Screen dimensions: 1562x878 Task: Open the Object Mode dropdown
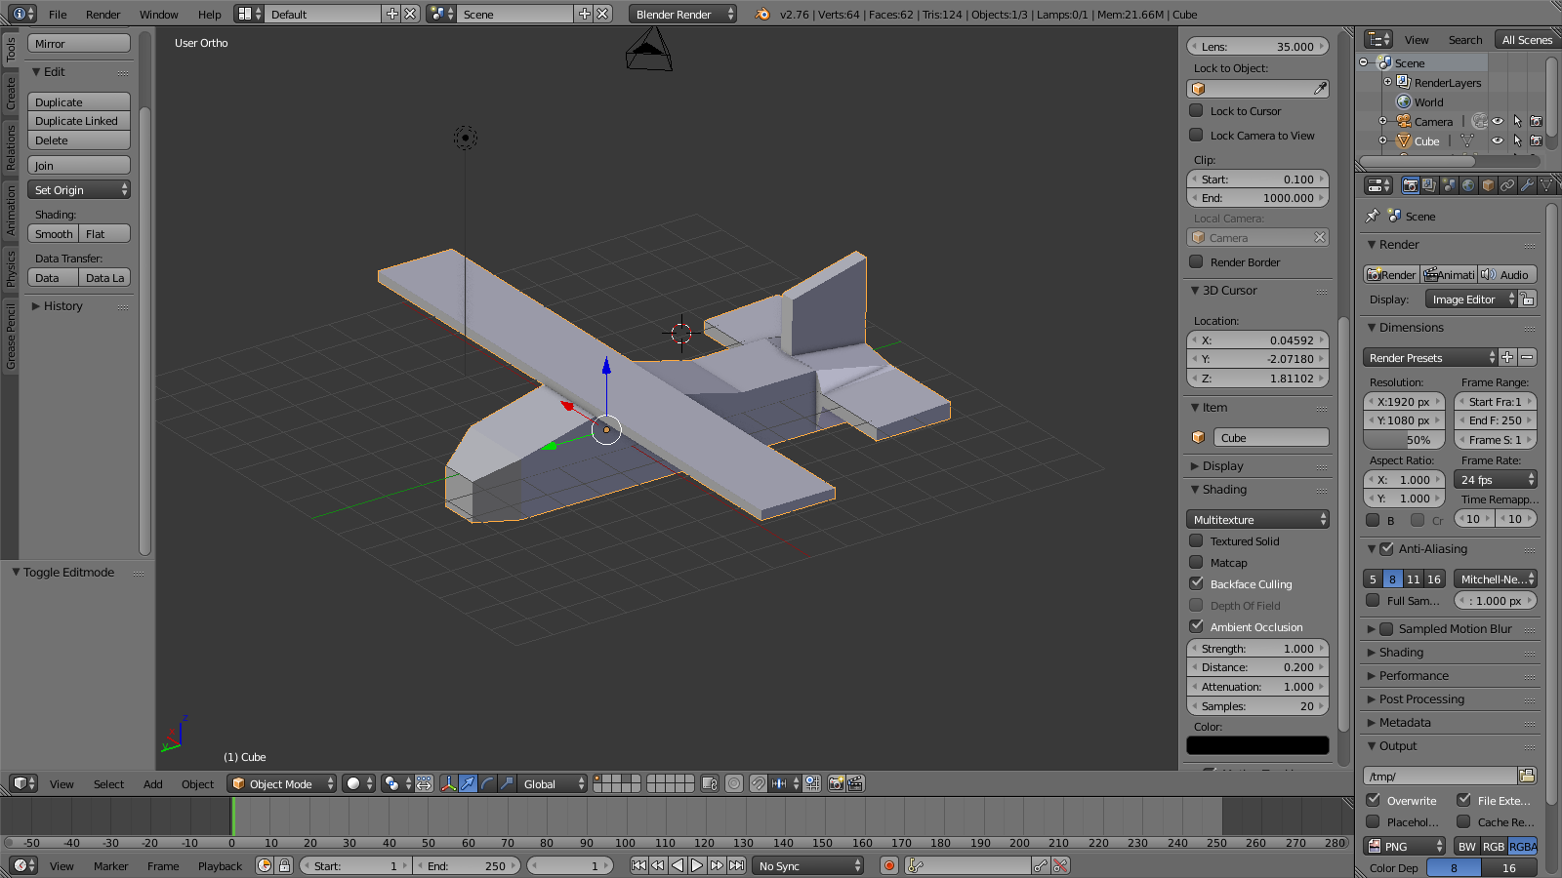[282, 783]
